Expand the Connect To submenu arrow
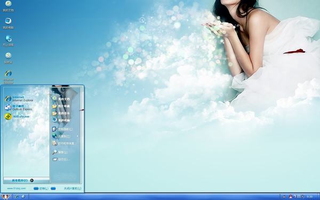Viewport: 320px width, 200px height. [77, 136]
